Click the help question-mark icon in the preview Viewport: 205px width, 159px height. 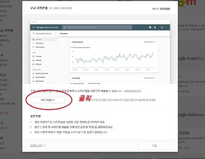150,27
